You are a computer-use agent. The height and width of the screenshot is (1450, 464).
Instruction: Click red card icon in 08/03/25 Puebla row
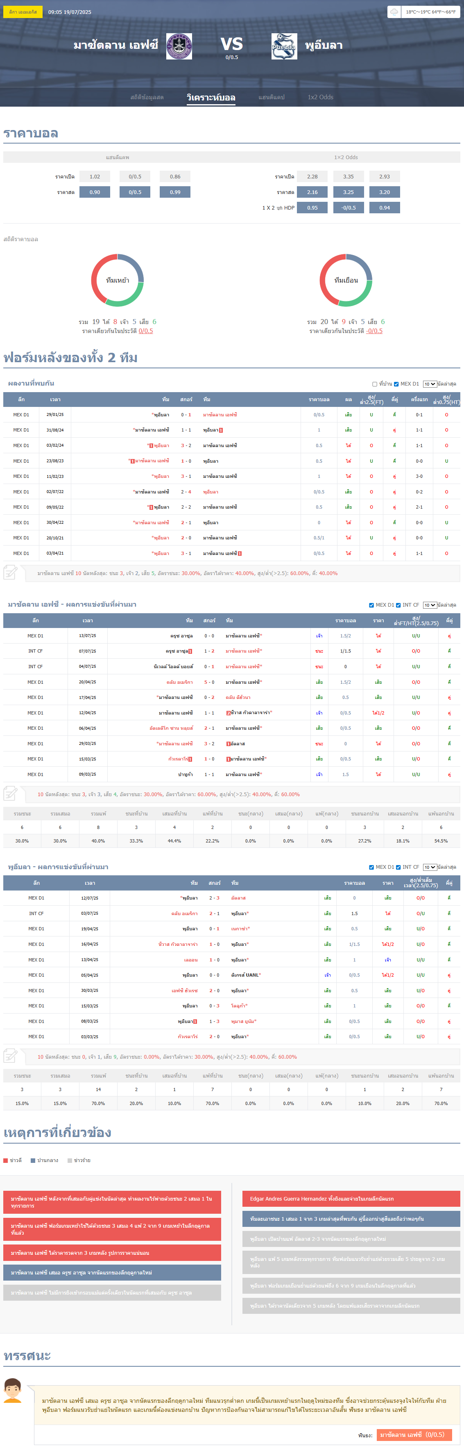[x=195, y=1021]
